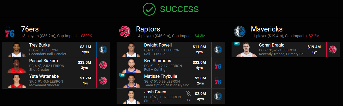This screenshot has width=343, height=106.
Task: Click the Raptors team logo header
Action: tap(125, 32)
